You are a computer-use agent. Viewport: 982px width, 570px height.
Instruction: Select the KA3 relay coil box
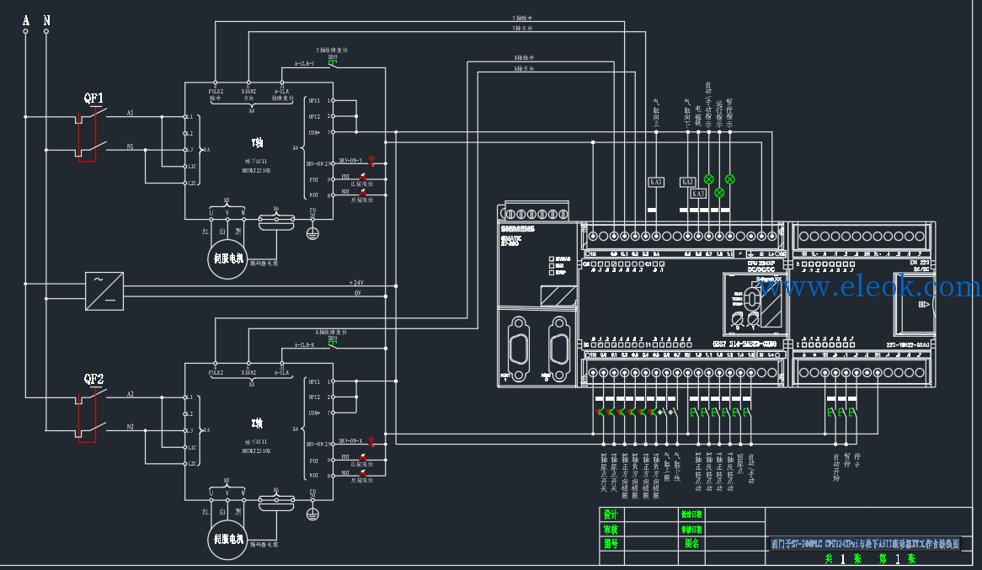click(x=698, y=194)
